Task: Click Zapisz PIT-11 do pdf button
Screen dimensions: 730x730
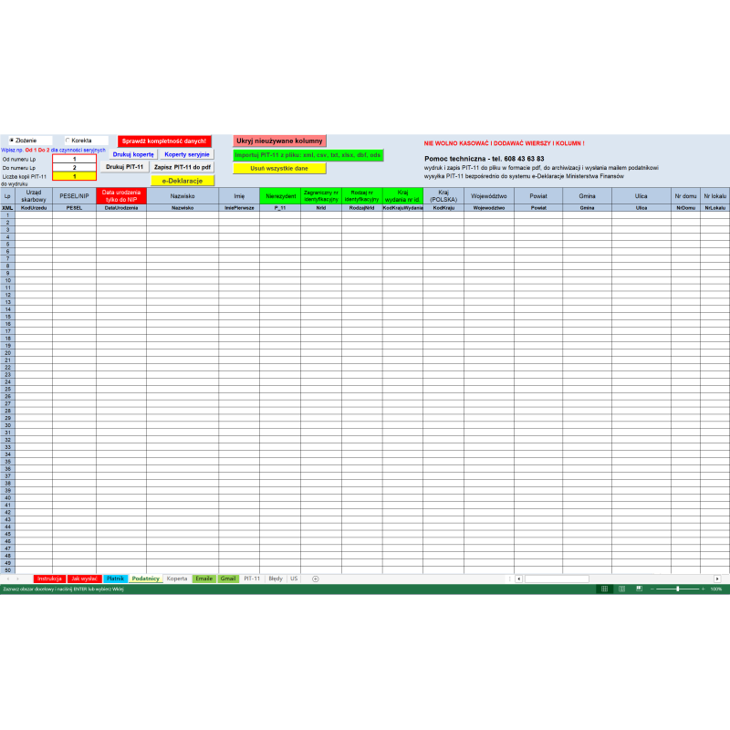Action: pyautogui.click(x=182, y=167)
